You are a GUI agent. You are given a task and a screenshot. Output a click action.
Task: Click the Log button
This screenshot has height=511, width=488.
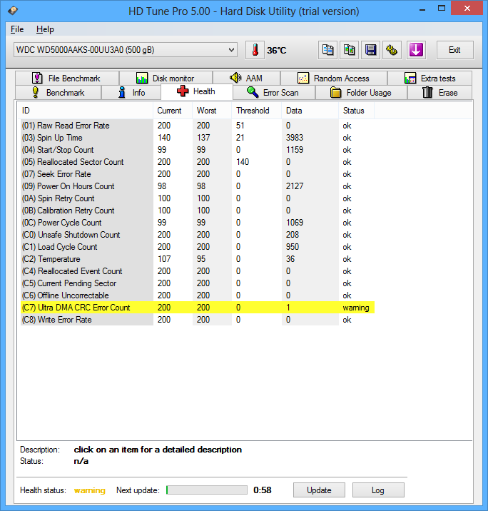(x=378, y=490)
